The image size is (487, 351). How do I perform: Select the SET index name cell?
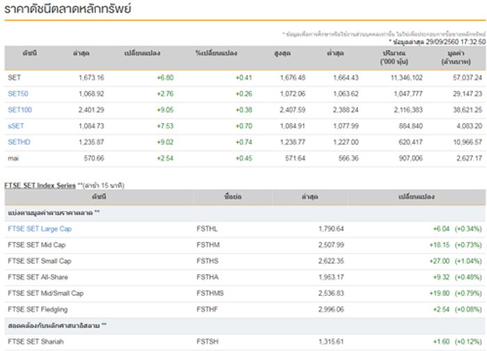click(15, 77)
